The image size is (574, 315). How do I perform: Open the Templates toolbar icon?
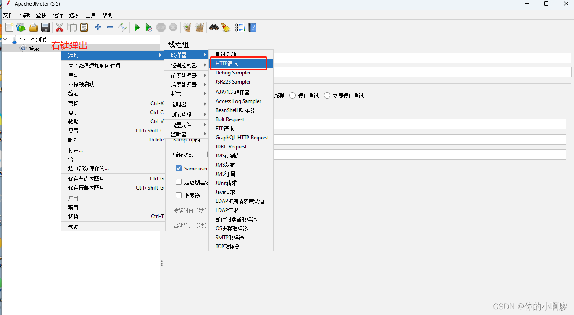[21, 27]
